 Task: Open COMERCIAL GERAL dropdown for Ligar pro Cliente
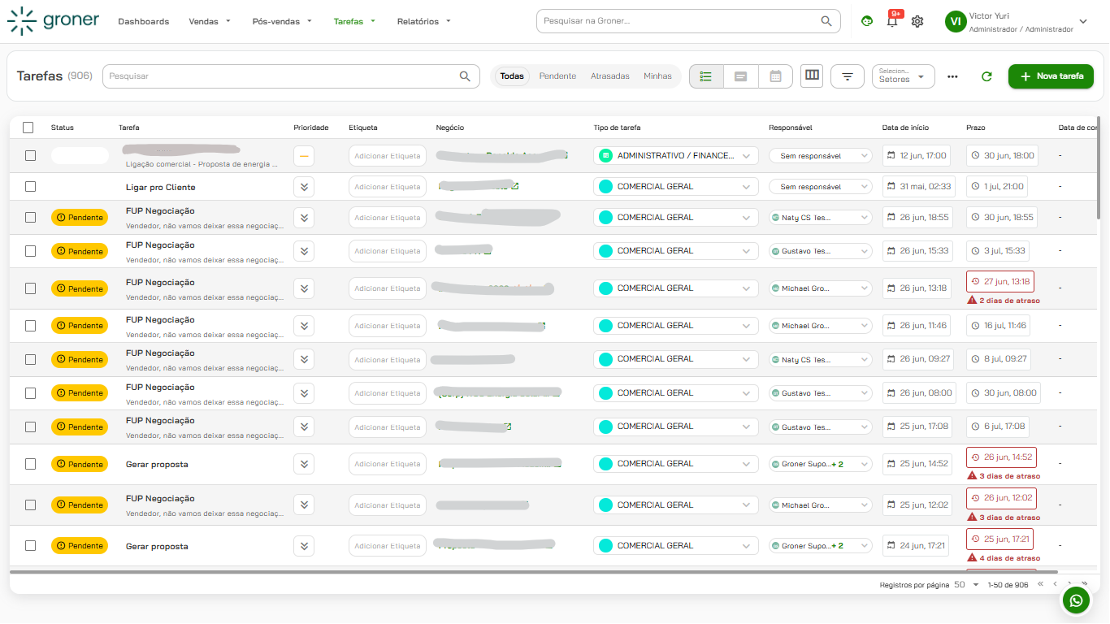pos(676,187)
